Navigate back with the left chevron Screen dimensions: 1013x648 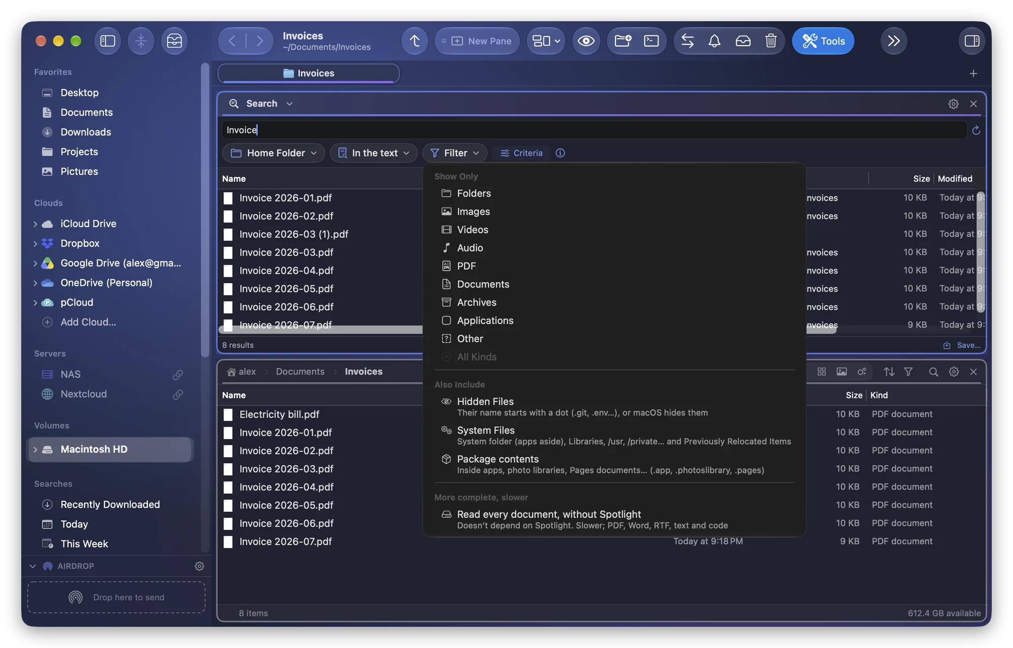coord(232,41)
